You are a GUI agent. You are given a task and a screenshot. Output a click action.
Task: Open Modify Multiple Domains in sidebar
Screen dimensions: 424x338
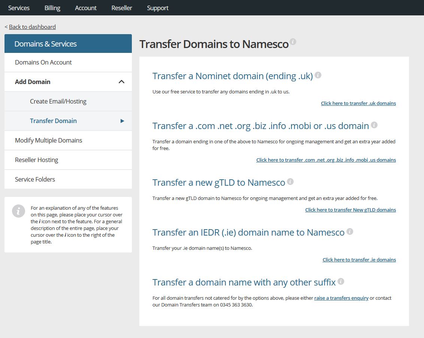click(x=68, y=140)
